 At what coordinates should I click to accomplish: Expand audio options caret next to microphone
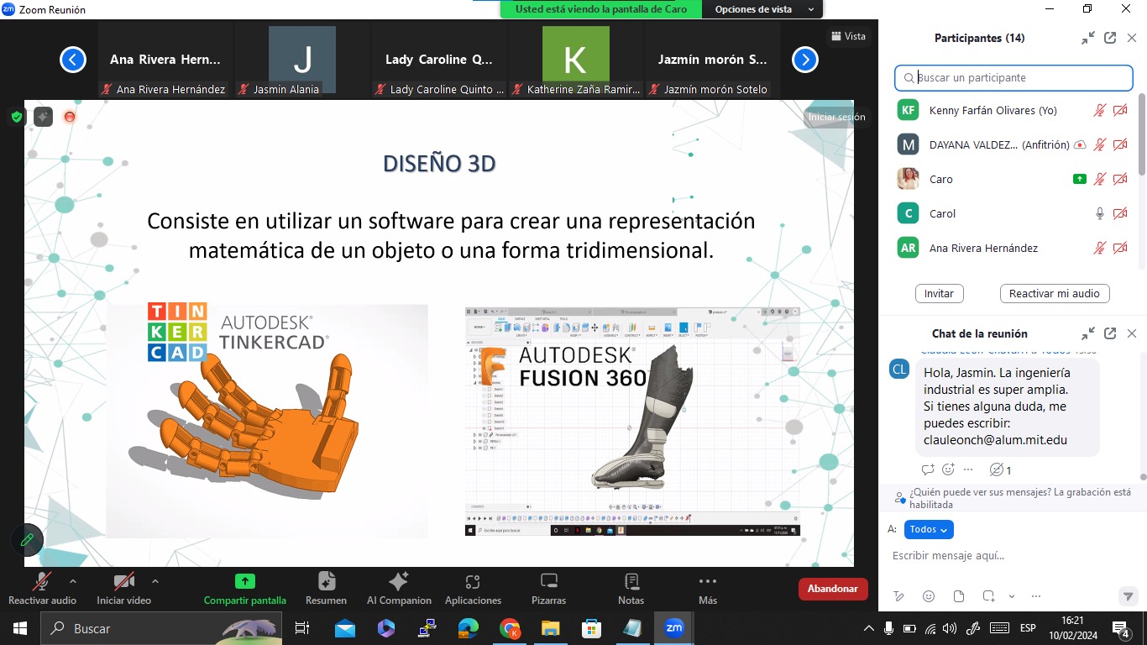pos(73,580)
